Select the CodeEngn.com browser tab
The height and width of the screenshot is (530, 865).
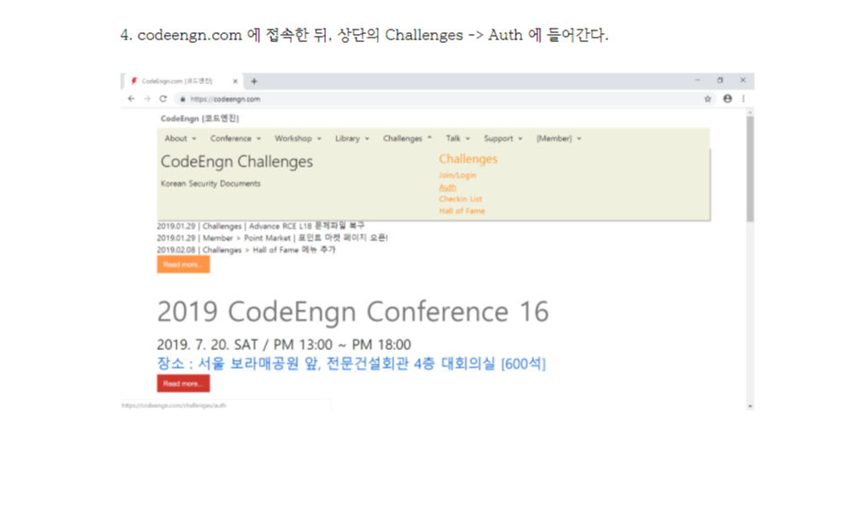(x=182, y=81)
